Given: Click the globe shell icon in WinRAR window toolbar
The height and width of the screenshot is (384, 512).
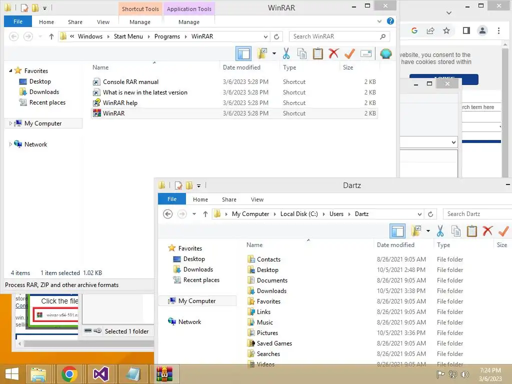Looking at the screenshot, I should point(385,53).
